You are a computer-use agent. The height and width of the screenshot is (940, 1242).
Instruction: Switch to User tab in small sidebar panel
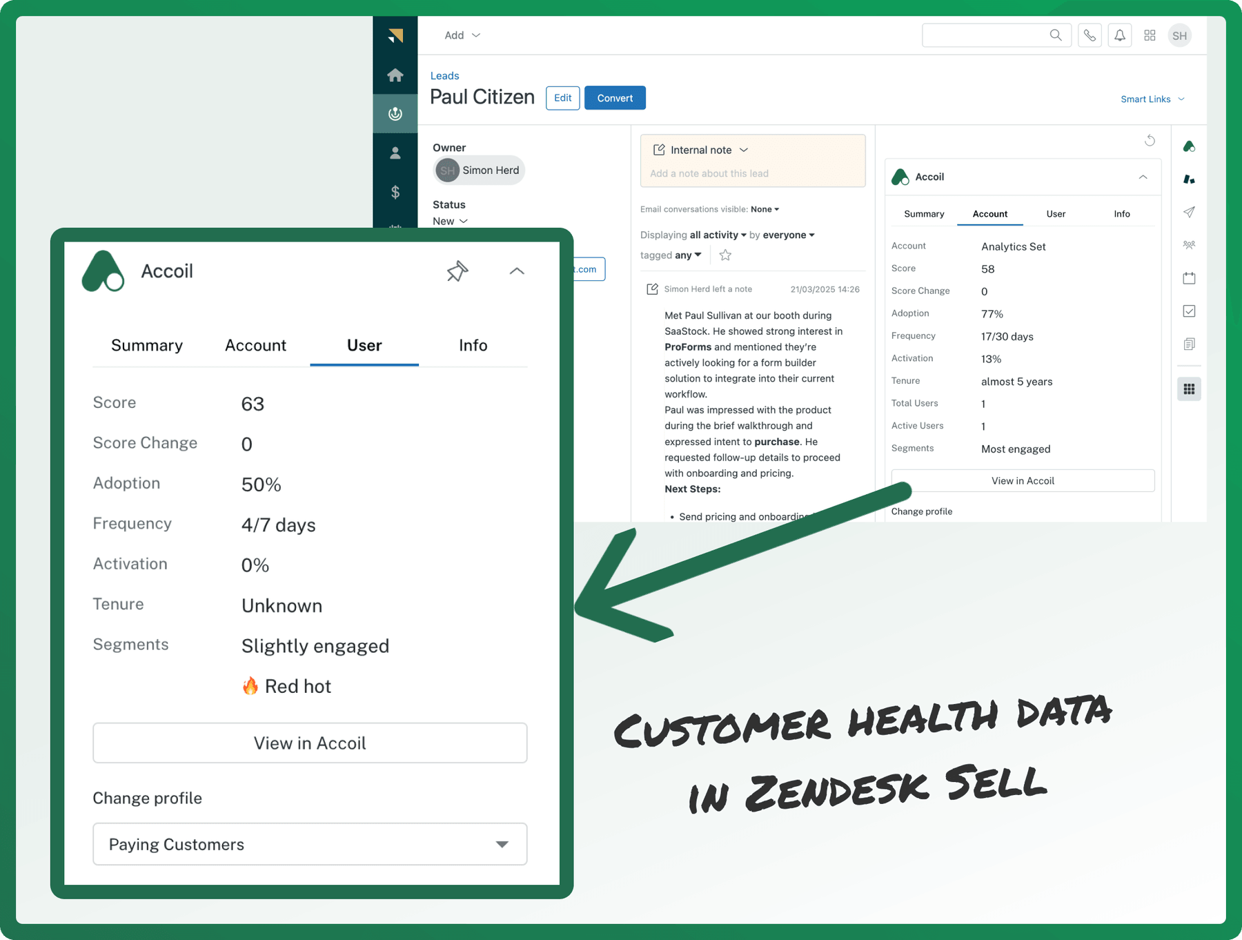(1056, 214)
